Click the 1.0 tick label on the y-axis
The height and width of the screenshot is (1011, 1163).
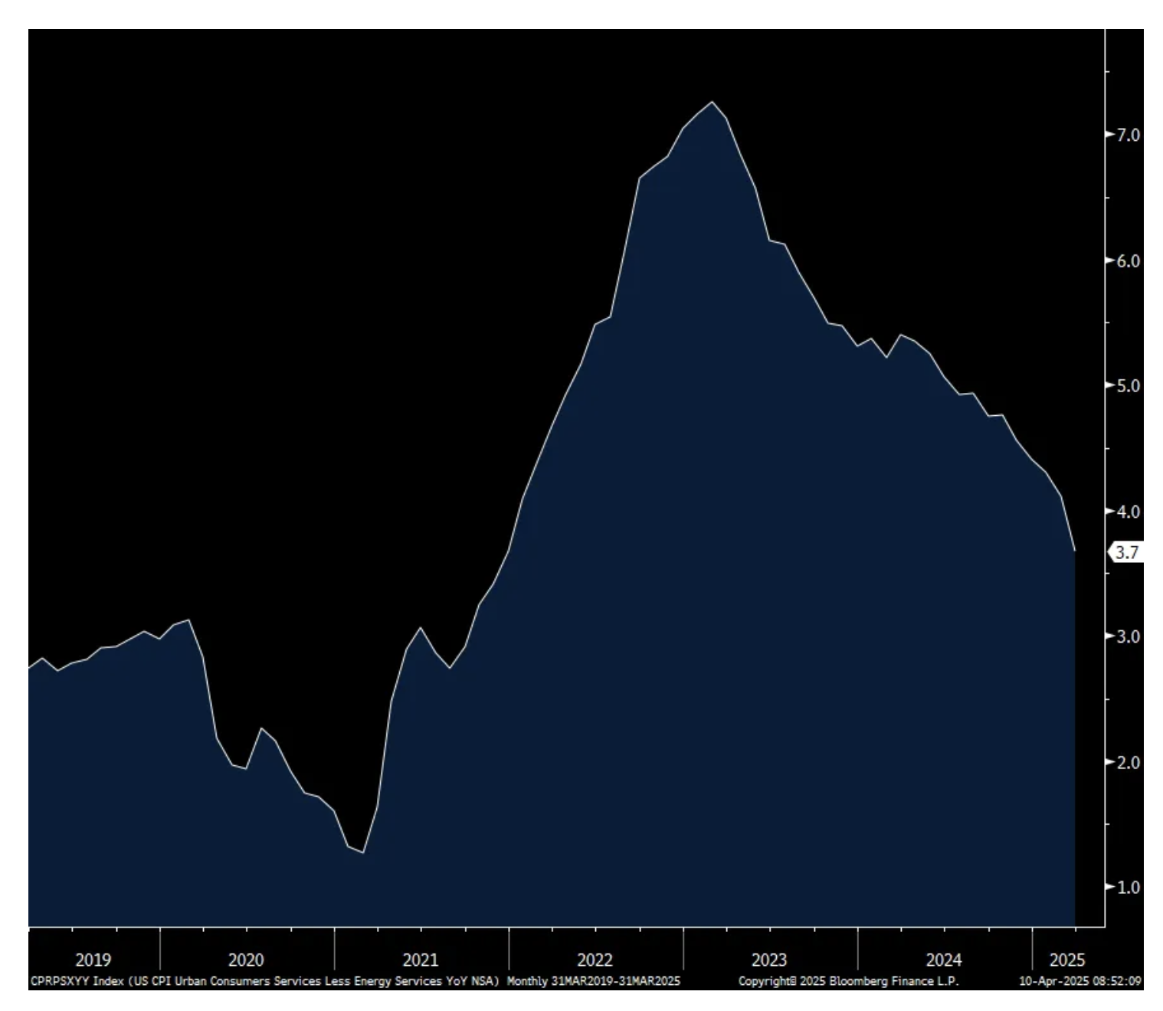(x=1128, y=888)
